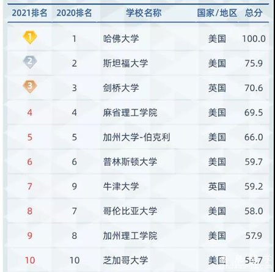Select the 2020排名 column header
This screenshot has height=272, width=275.
[74, 13]
